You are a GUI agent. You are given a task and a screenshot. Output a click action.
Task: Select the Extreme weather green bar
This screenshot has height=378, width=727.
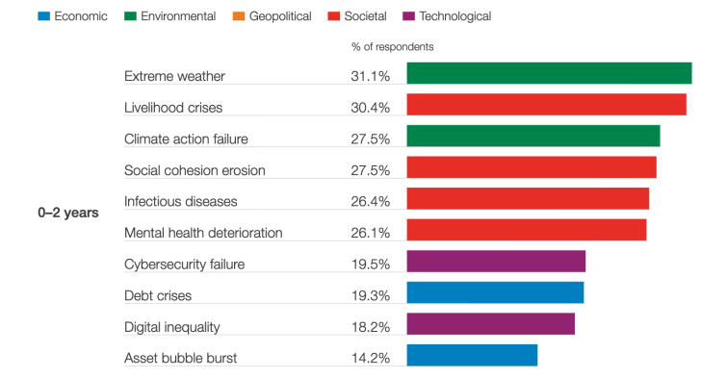[550, 73]
